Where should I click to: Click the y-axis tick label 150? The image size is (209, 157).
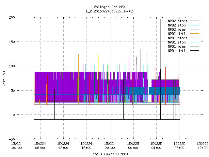[x=12, y=42]
